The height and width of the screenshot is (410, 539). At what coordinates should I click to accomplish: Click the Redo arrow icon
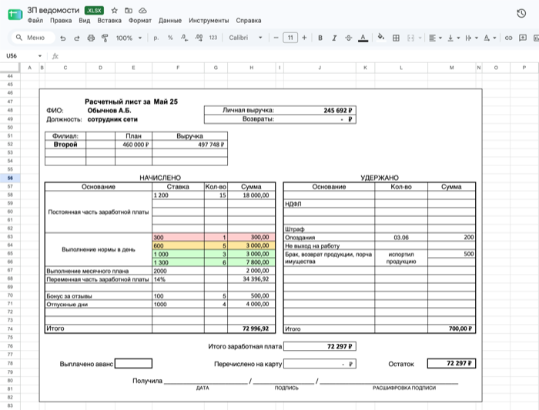coord(77,38)
